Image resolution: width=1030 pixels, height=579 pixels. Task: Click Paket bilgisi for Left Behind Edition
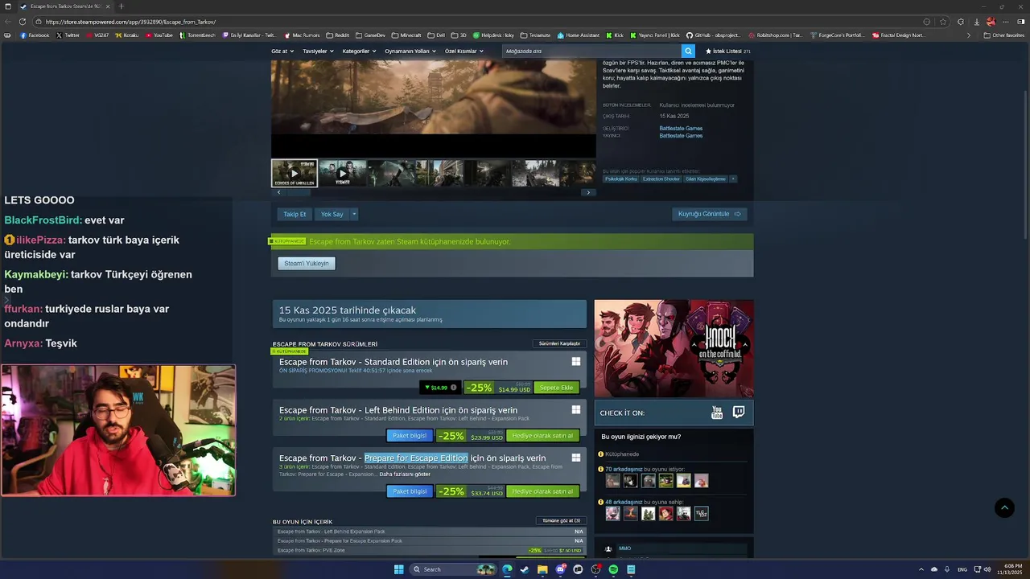(x=410, y=436)
